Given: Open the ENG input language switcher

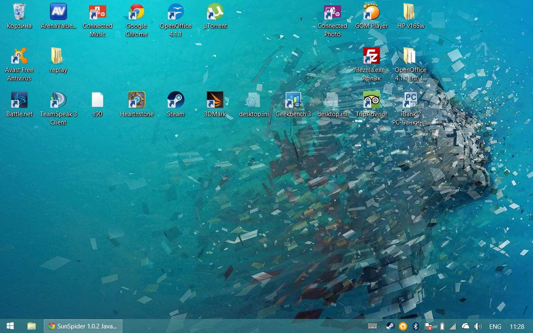Looking at the screenshot, I should (x=495, y=327).
